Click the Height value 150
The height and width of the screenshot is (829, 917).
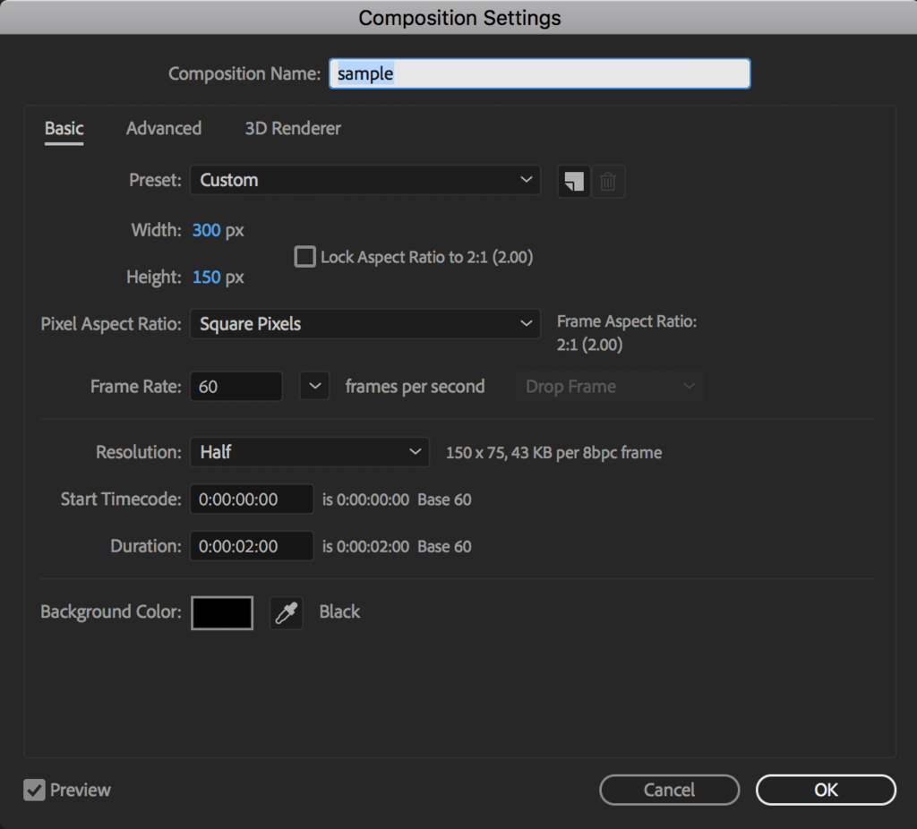click(207, 278)
